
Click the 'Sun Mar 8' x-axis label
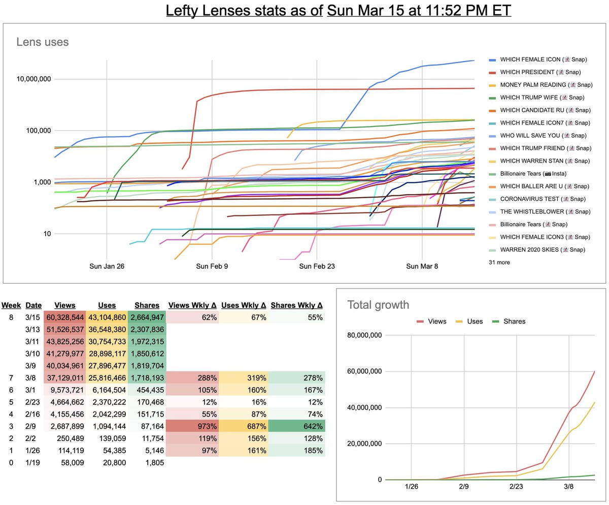coord(422,266)
